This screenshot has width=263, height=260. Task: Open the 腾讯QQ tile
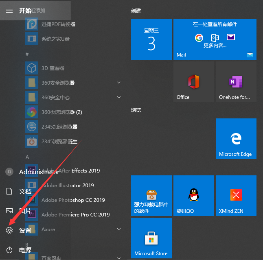[194, 196]
